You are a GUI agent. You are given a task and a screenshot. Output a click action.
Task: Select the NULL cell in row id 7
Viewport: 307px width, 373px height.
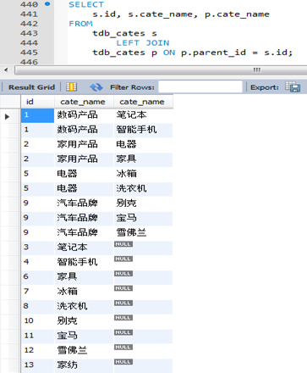143,292
